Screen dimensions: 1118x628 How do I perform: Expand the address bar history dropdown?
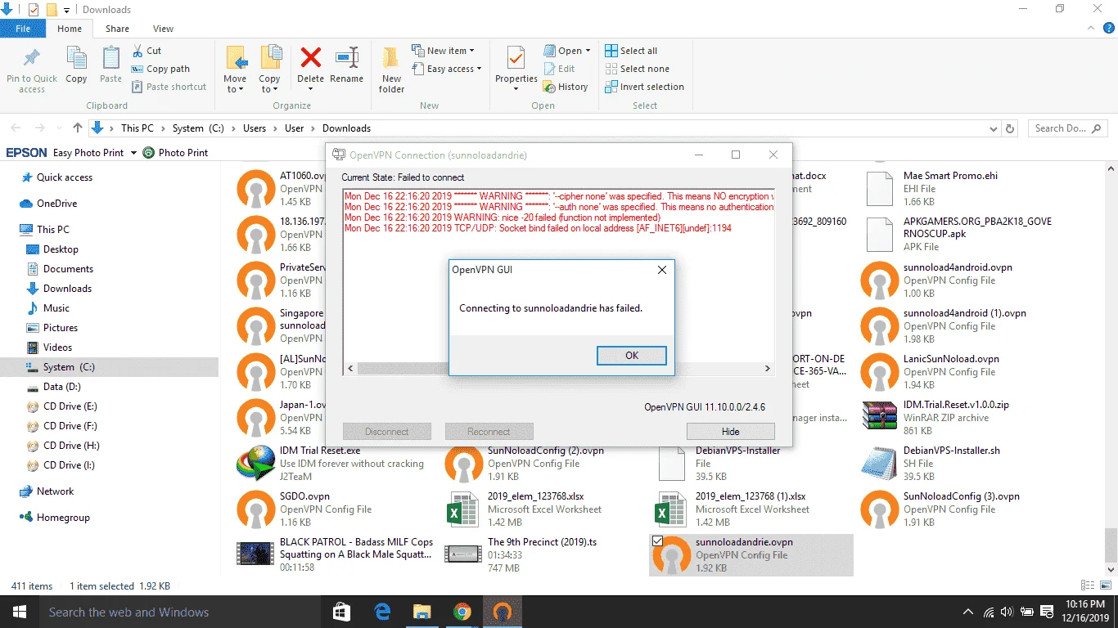point(994,128)
